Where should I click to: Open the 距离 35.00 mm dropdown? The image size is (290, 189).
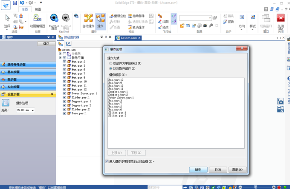point(33,110)
